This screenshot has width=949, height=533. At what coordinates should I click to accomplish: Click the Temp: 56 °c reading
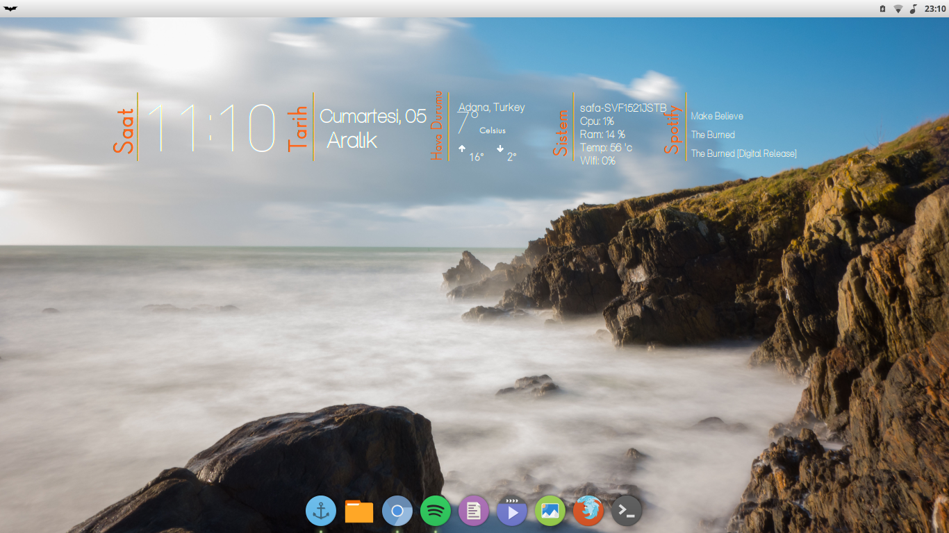tap(606, 148)
